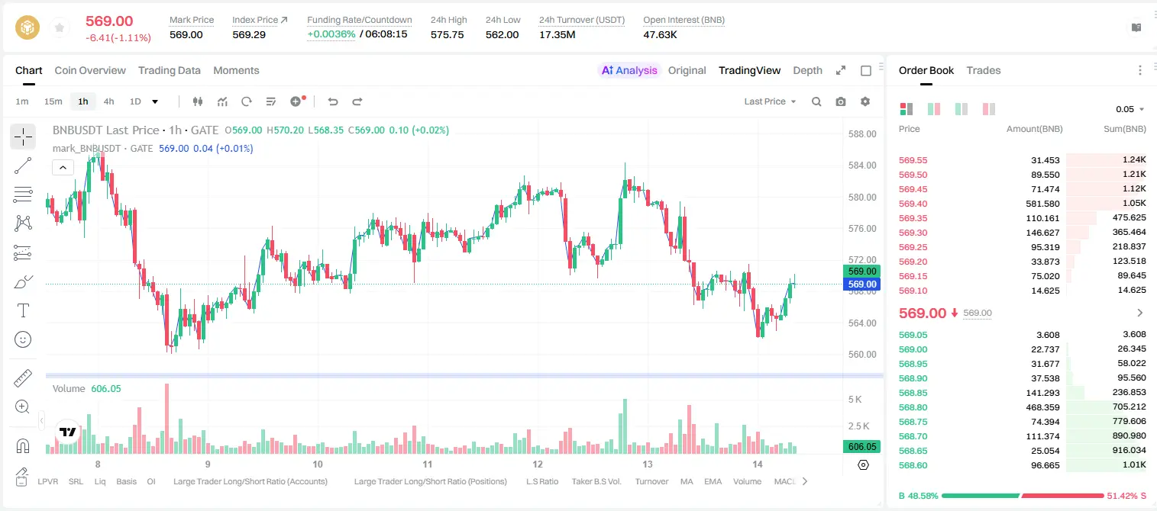Select the text annotation tool

[x=23, y=310]
